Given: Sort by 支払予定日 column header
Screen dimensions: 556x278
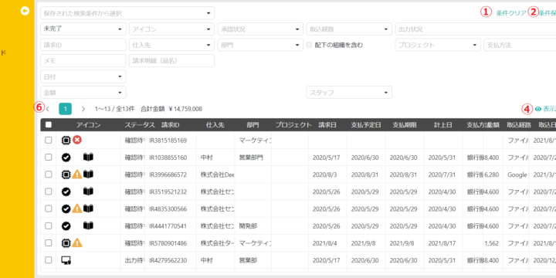Looking at the screenshot, I should click(366, 125).
